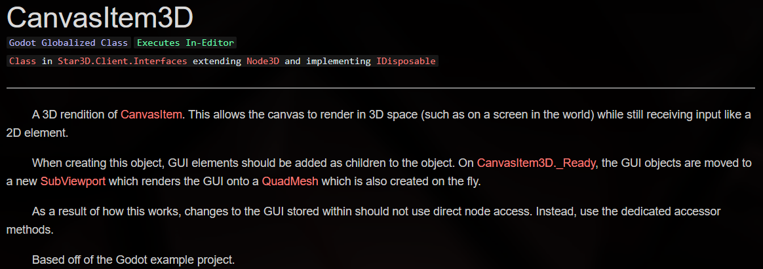This screenshot has height=269, width=763.
Task: Open the Star3D.Client.Interfaces namespace link
Action: point(123,62)
